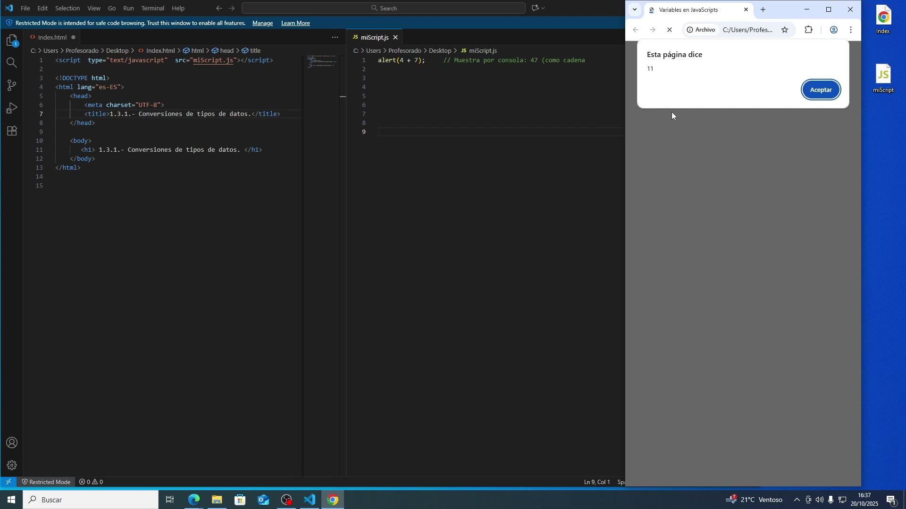The height and width of the screenshot is (509, 906).
Task: Open Microsoft Store from the taskbar
Action: pos(240,500)
